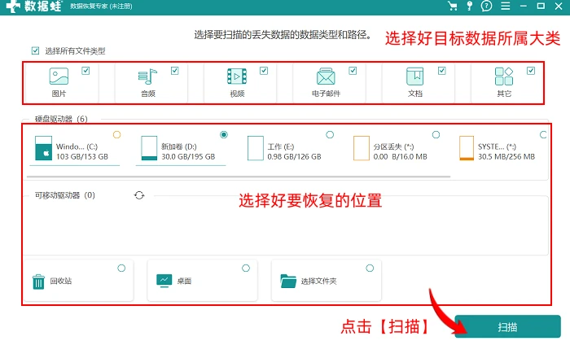Select the Windows (C:) drive radio button
Viewport: 570px width, 345px height.
(116, 135)
